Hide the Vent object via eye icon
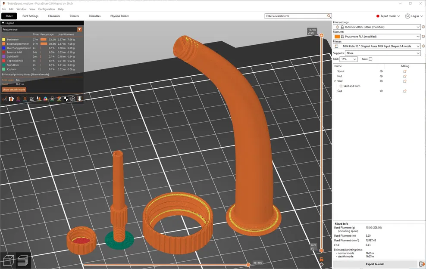Image resolution: width=426 pixels, height=269 pixels. point(381,81)
